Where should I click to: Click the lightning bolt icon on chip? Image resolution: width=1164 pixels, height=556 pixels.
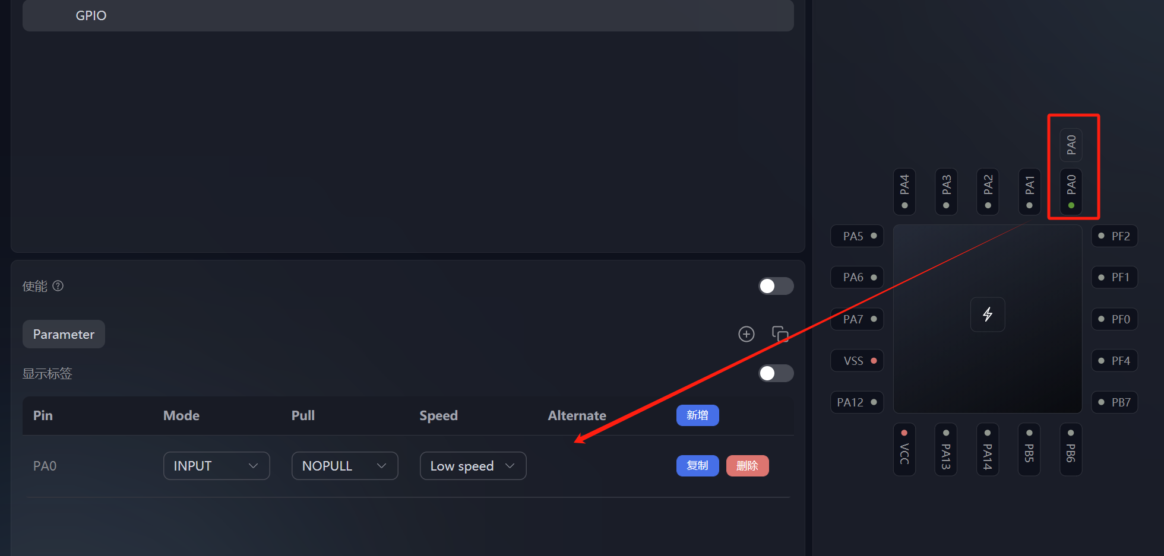[x=987, y=314]
